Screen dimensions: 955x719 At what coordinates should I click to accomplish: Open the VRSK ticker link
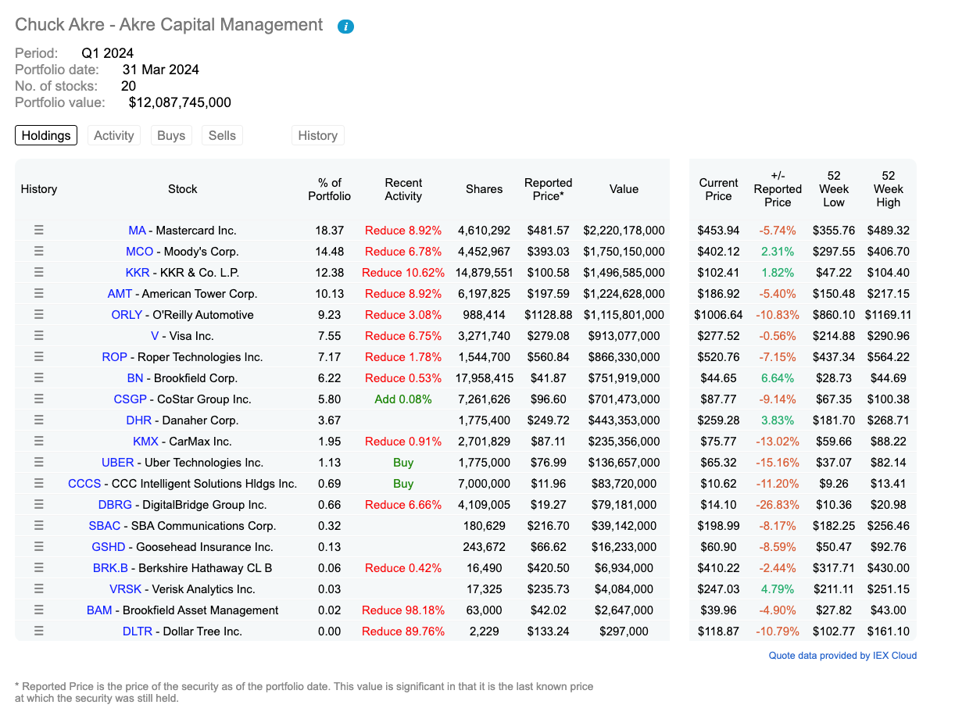(126, 589)
